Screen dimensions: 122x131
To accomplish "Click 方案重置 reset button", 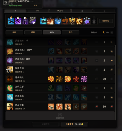I will point(74,124).
